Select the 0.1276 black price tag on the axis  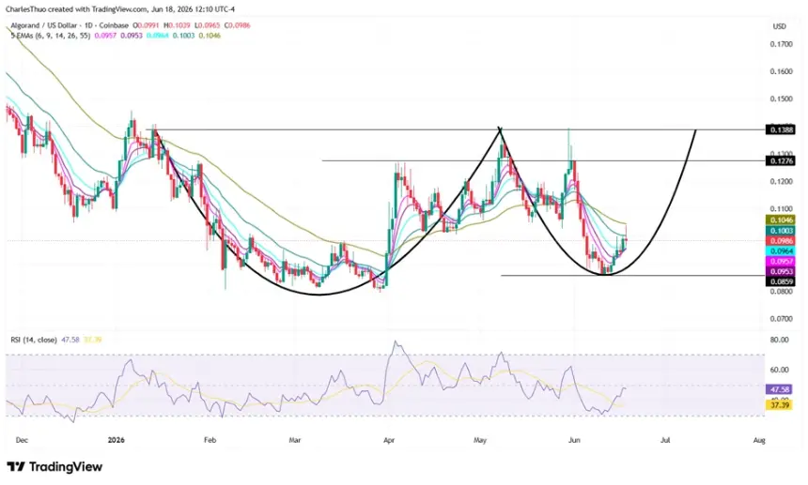[780, 161]
